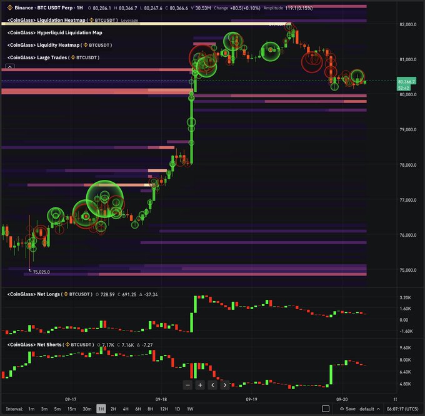Image resolution: width=425 pixels, height=416 pixels.
Task: Select the 3m interval
Action: point(44,409)
